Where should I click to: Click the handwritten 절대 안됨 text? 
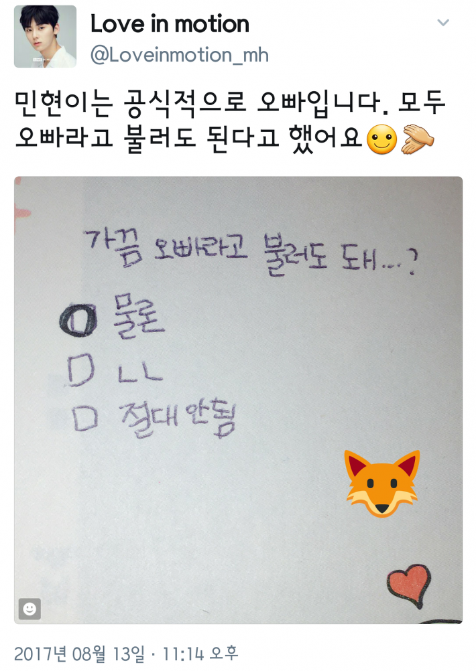pyautogui.click(x=177, y=418)
